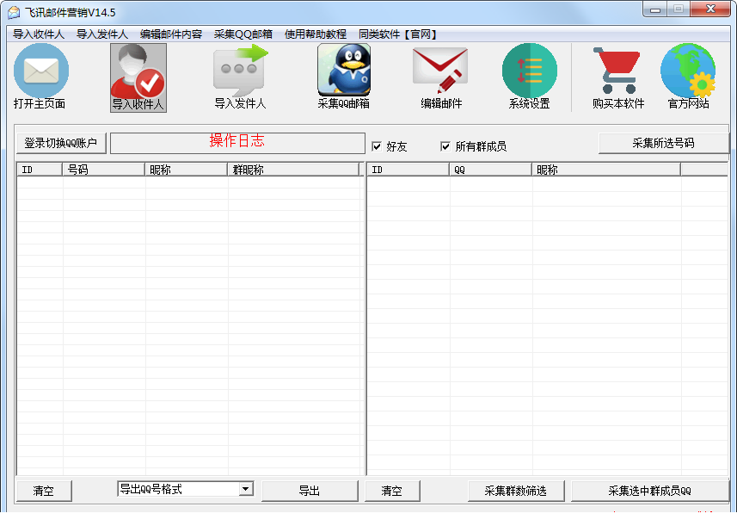Click the QQ column header
Image resolution: width=737 pixels, height=532 pixels.
point(490,170)
